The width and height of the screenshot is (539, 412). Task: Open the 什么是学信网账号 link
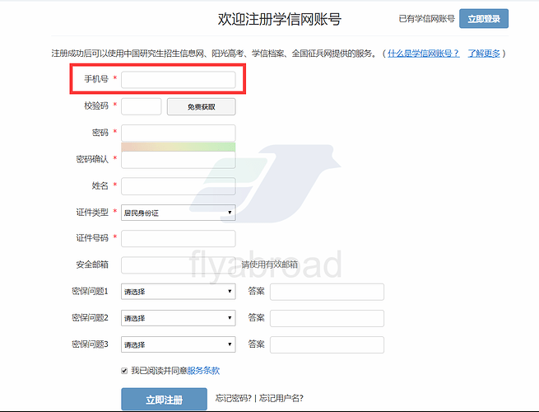pyautogui.click(x=424, y=54)
